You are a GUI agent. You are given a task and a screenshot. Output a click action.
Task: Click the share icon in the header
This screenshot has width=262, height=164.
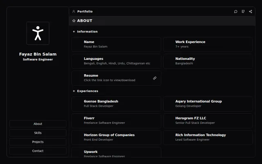[251, 11]
